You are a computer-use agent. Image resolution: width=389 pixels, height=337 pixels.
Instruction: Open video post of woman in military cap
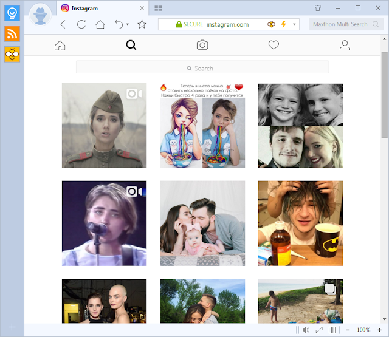(x=104, y=125)
